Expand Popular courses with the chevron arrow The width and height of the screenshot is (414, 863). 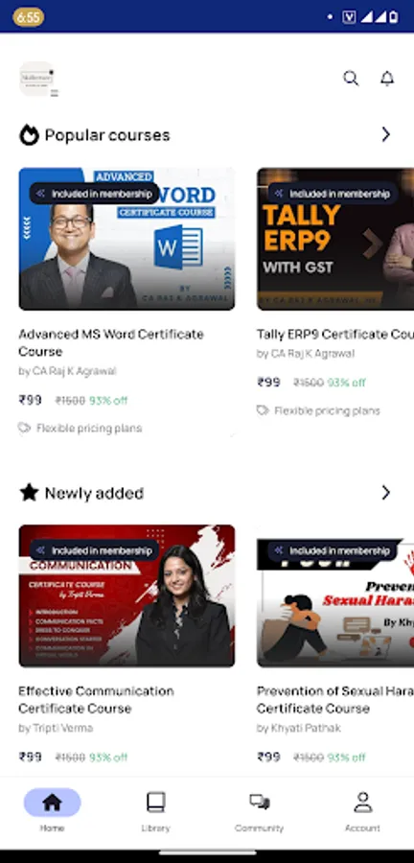coord(386,134)
